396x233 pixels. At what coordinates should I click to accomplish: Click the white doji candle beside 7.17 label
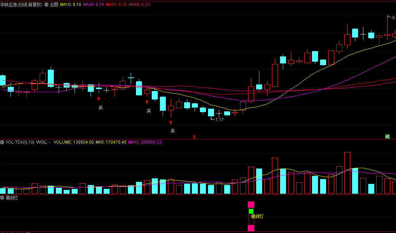pos(219,114)
